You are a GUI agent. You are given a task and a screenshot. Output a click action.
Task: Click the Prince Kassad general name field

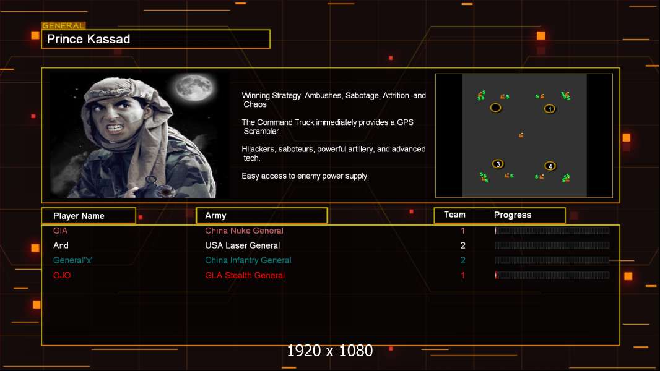point(156,39)
